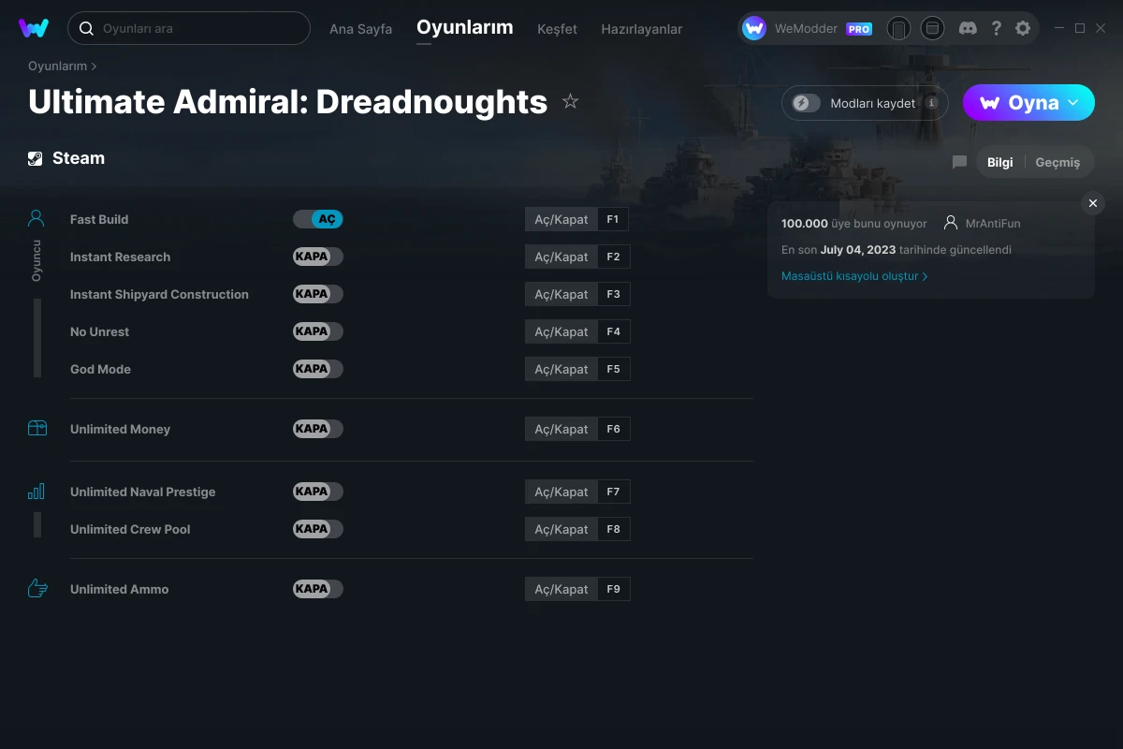
Task: Select the thumbs-up weapons category icon
Action: click(36, 588)
